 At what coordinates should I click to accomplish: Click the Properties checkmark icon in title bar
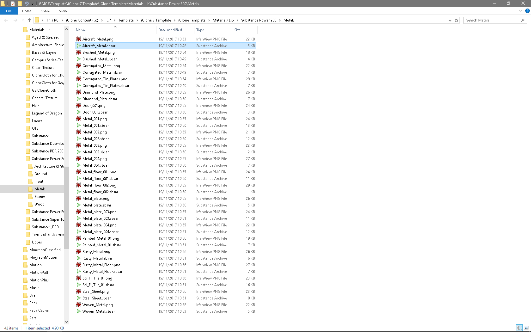(13, 4)
